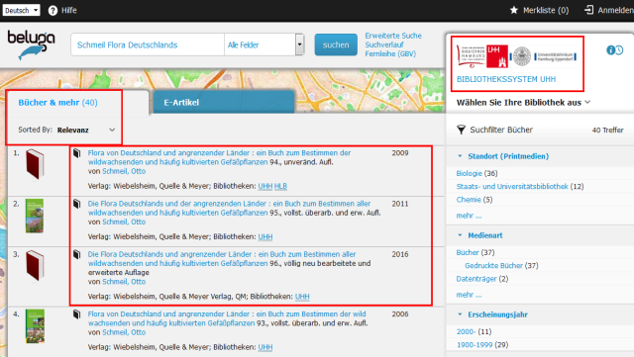Viewport: 634px width, 357px height.
Task: Click the green book cover of result 2
Action: pyautogui.click(x=35, y=216)
